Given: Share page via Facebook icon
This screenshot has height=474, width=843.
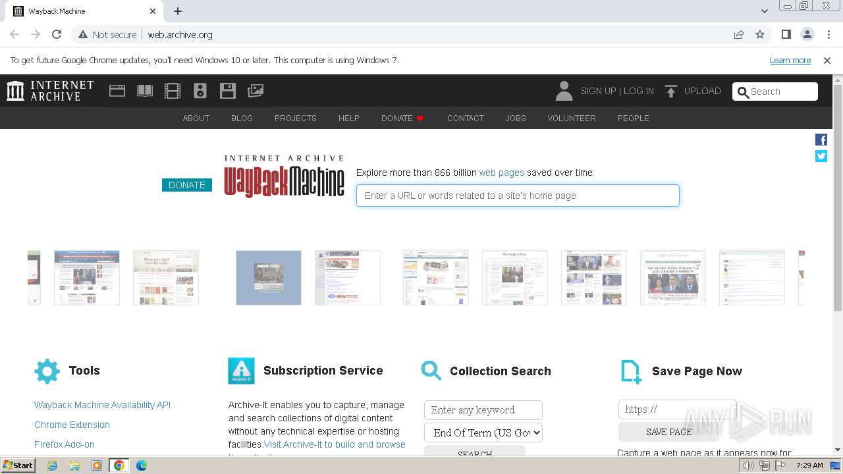Looking at the screenshot, I should click(821, 140).
